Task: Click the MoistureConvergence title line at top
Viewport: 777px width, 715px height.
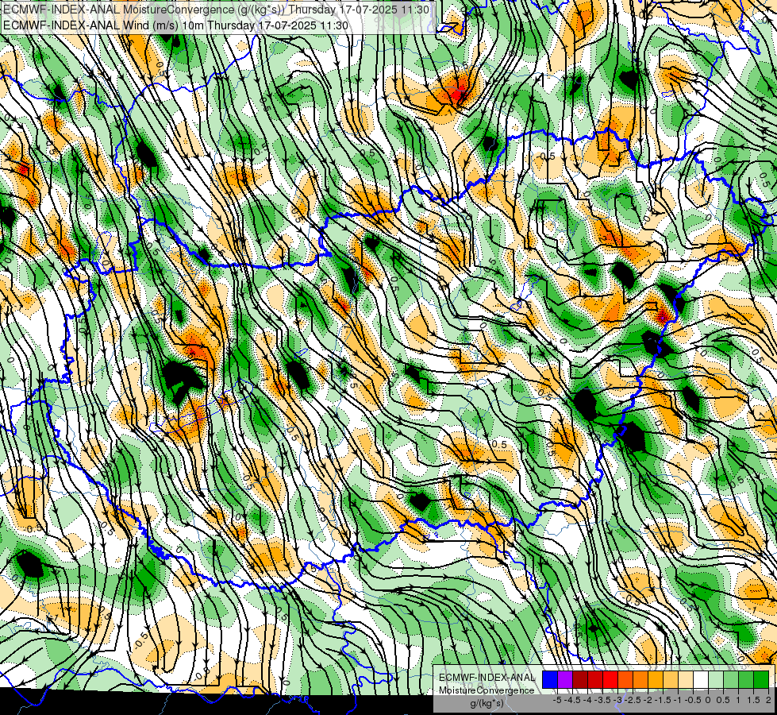Action: coord(216,10)
